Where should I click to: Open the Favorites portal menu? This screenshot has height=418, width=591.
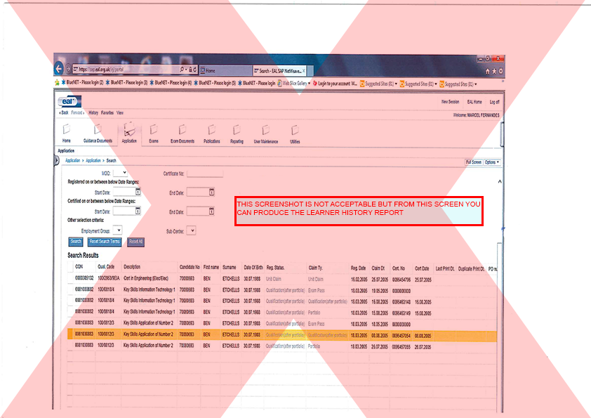point(107,112)
